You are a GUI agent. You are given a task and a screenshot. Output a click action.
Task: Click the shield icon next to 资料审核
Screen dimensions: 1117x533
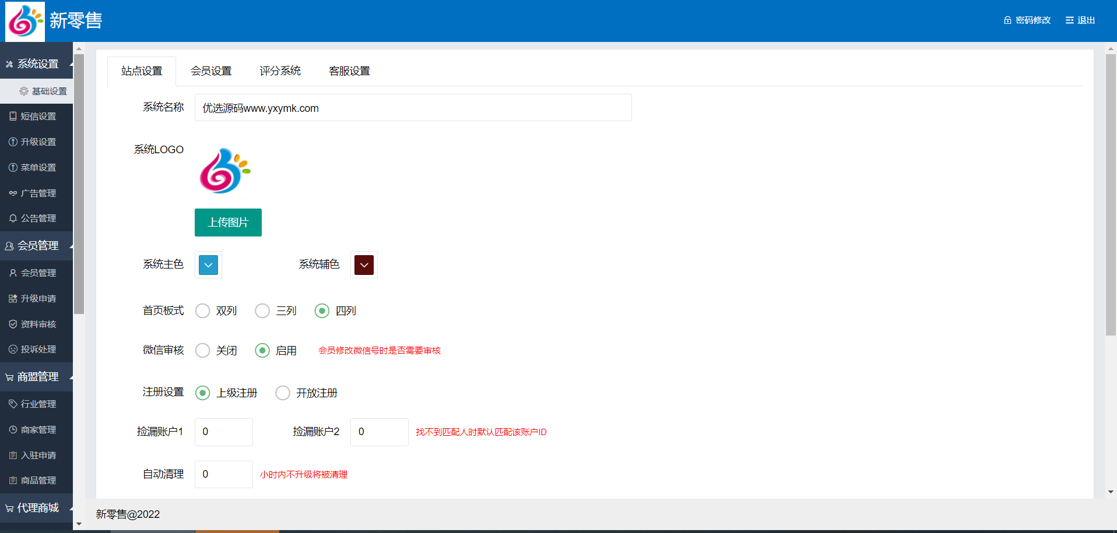coord(13,324)
